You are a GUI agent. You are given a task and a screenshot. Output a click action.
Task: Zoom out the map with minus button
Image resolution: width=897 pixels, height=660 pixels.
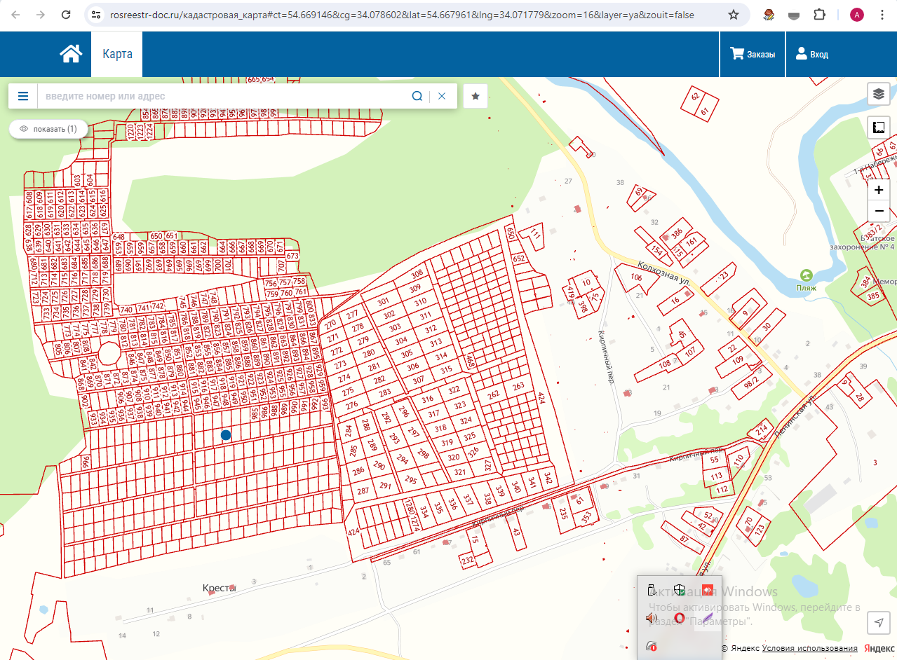(879, 211)
